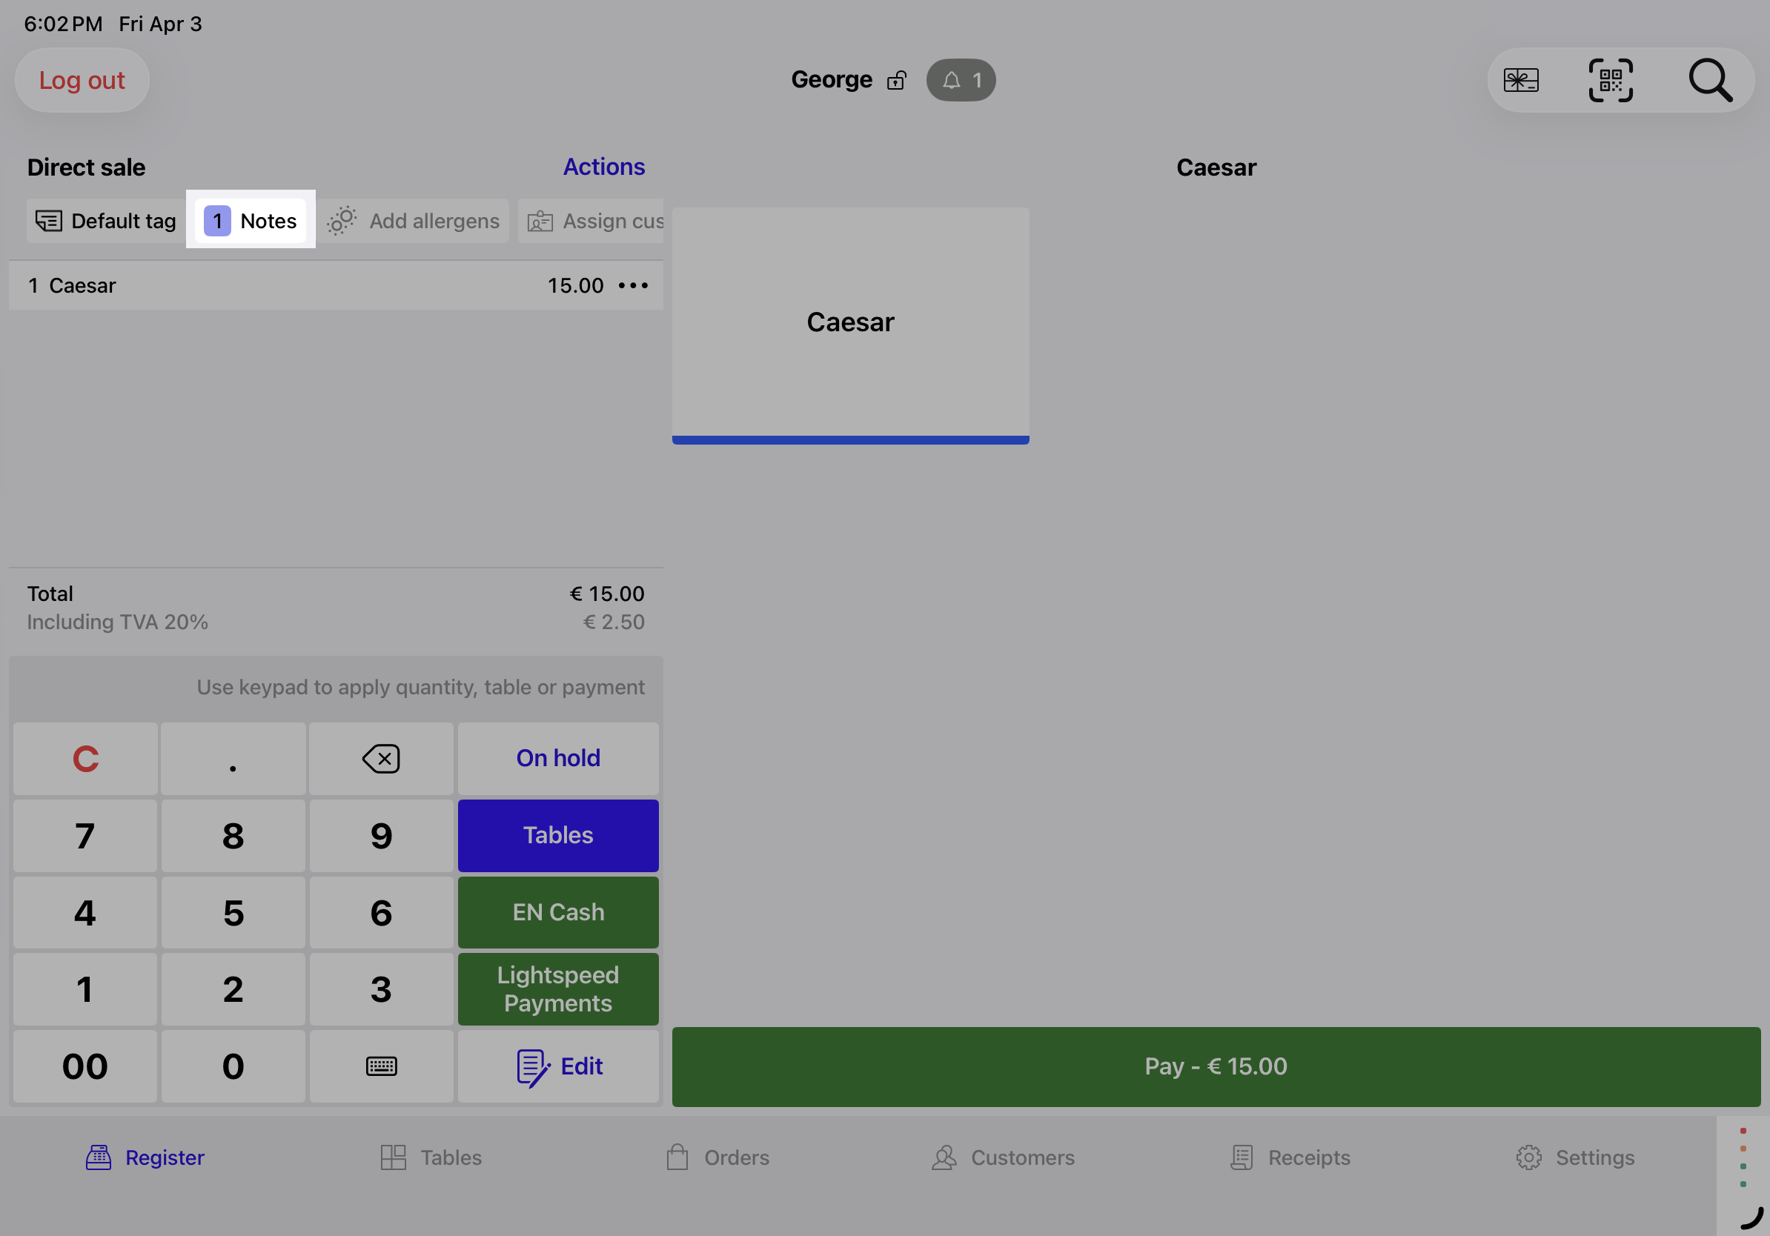Open the Default tag selector
Viewport: 1770px width, 1236px height.
105,221
